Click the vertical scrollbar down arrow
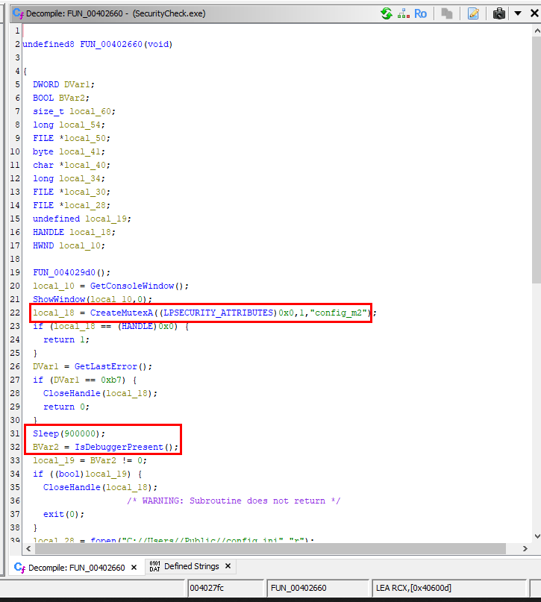Image resolution: width=541 pixels, height=602 pixels. tap(535, 537)
